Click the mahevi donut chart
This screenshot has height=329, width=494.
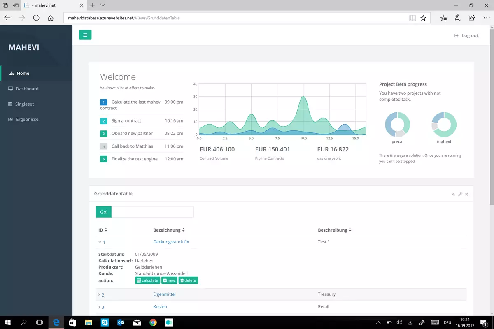click(x=444, y=124)
